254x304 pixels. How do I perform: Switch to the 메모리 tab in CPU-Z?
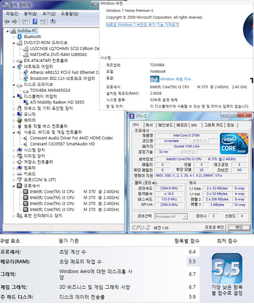point(182,125)
